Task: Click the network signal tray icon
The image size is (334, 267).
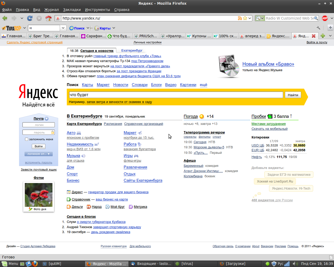Action: pyautogui.click(x=287, y=264)
